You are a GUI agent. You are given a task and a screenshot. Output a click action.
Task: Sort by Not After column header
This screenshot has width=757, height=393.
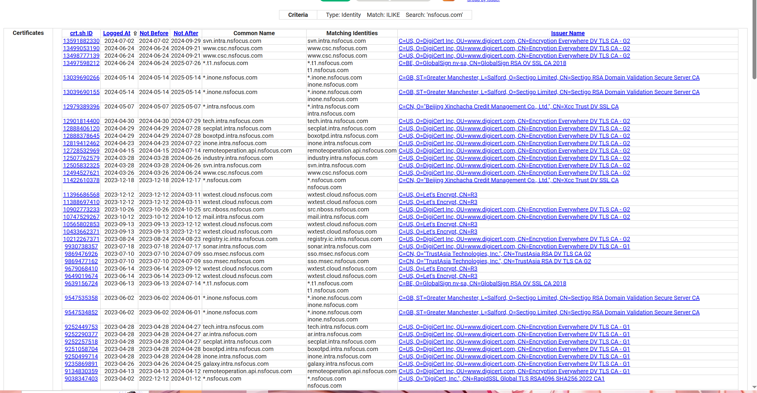pos(186,33)
